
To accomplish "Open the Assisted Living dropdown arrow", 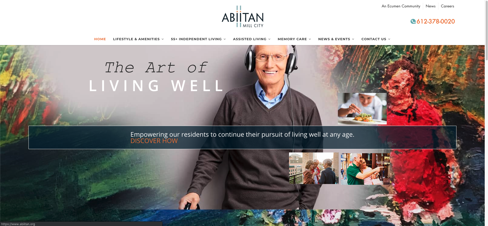I will (269, 39).
